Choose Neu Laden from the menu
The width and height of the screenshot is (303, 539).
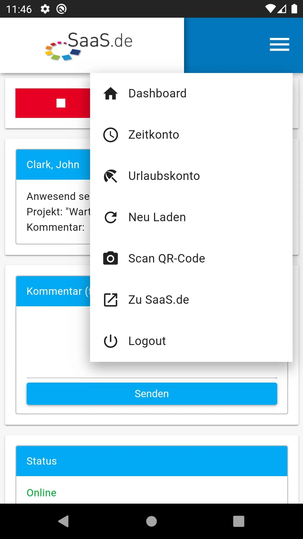pos(191,217)
